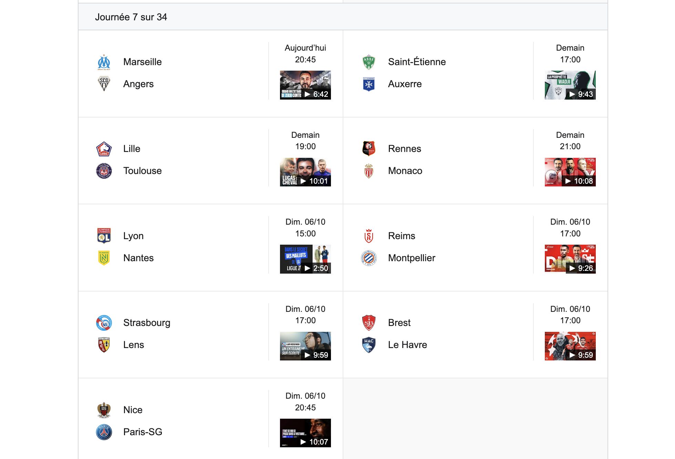The width and height of the screenshot is (675, 459).
Task: Click the Le Havre HAC crest
Action: click(369, 345)
